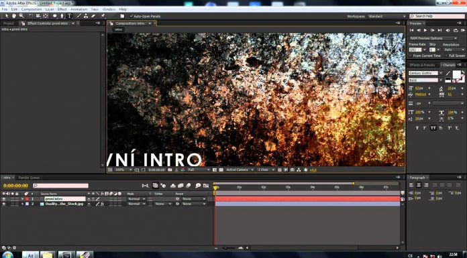
Task: Open the RAM Preview Options dropdown
Action: (433, 38)
